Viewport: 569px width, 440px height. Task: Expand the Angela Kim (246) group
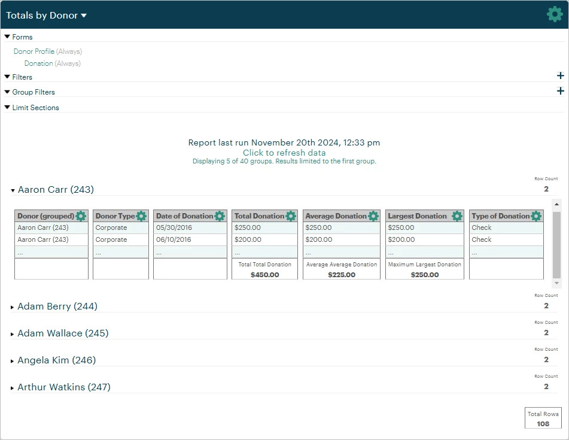[13, 361]
